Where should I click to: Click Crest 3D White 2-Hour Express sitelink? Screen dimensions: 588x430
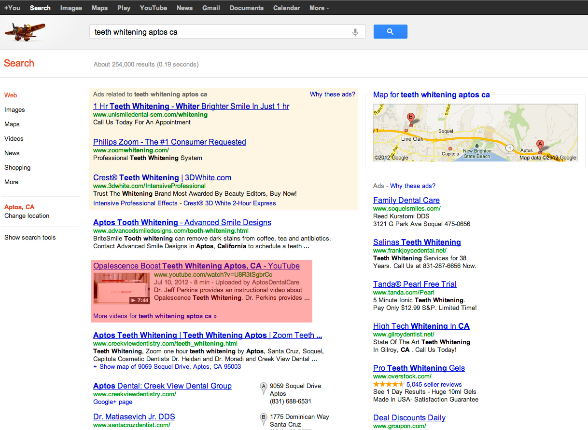coord(230,203)
